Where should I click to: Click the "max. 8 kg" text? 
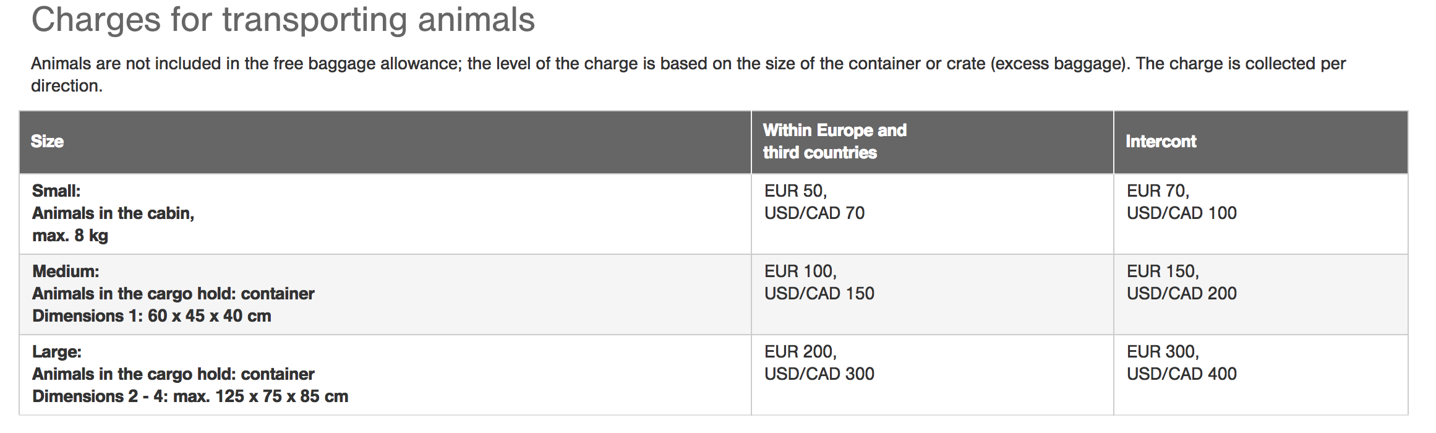tap(70, 236)
